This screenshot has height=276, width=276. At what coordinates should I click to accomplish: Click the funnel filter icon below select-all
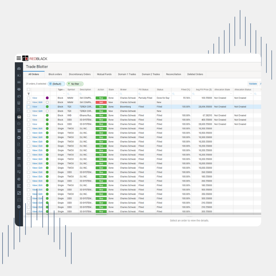(29, 94)
